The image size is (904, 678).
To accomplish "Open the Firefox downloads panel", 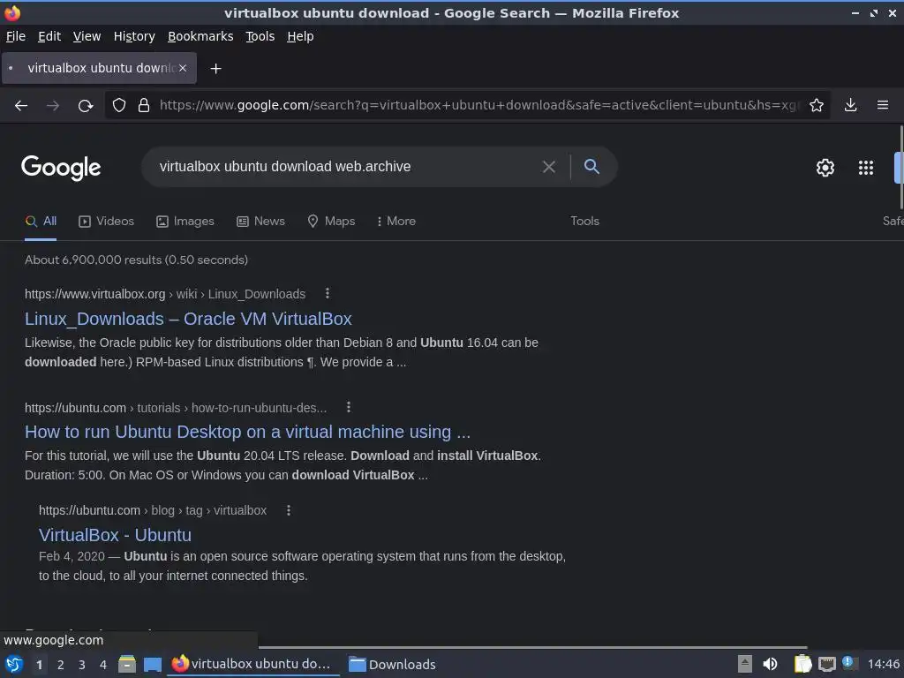I will click(x=850, y=106).
